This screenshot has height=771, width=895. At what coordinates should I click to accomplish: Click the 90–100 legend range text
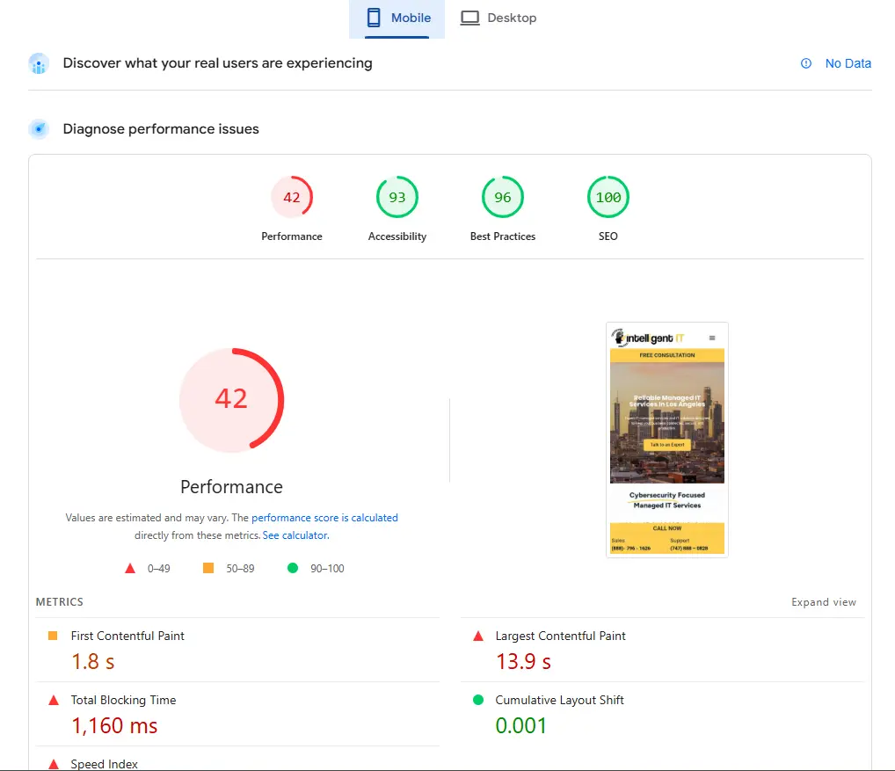[x=327, y=569]
